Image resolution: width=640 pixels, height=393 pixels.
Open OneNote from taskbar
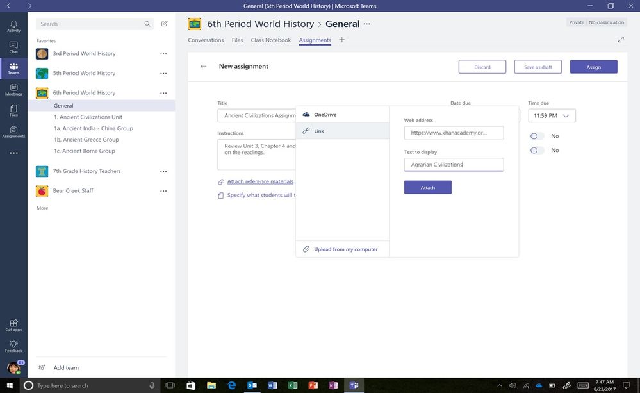click(334, 385)
